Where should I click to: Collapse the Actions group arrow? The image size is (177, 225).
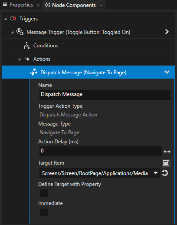(x=19, y=60)
